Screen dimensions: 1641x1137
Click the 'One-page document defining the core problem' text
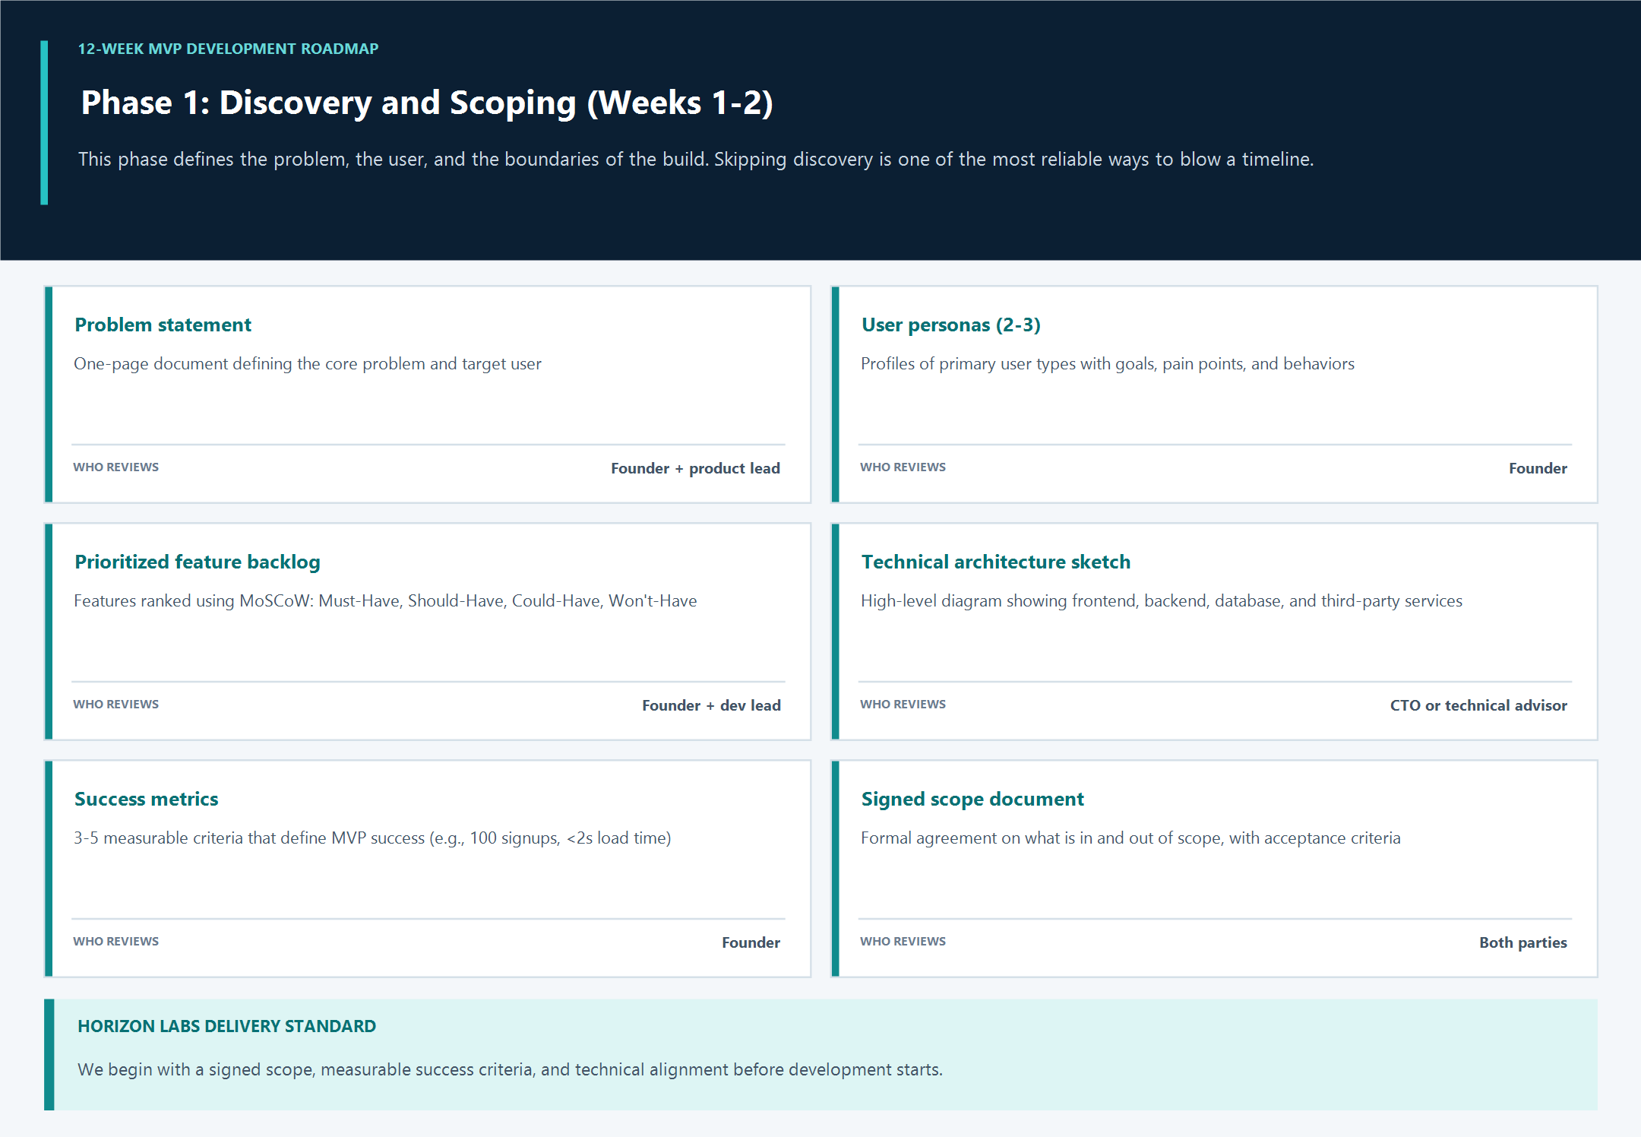(308, 364)
